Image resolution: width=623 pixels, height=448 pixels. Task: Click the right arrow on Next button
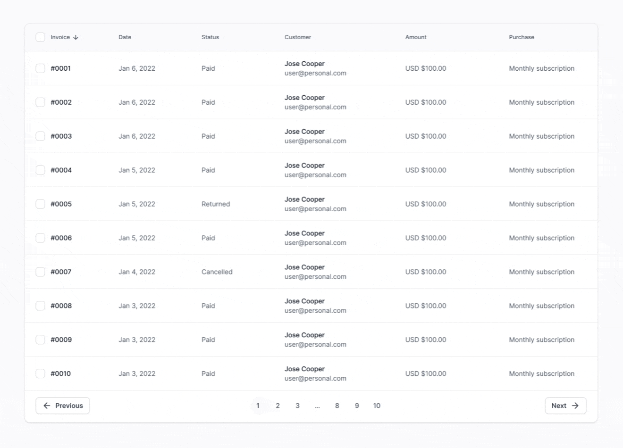pyautogui.click(x=575, y=406)
